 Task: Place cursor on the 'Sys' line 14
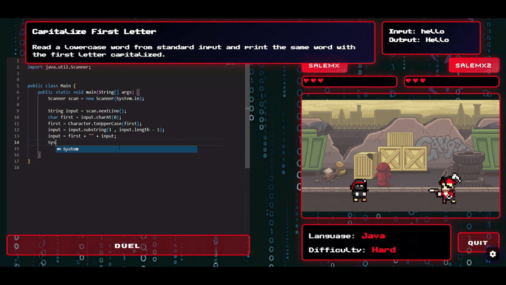(x=52, y=142)
